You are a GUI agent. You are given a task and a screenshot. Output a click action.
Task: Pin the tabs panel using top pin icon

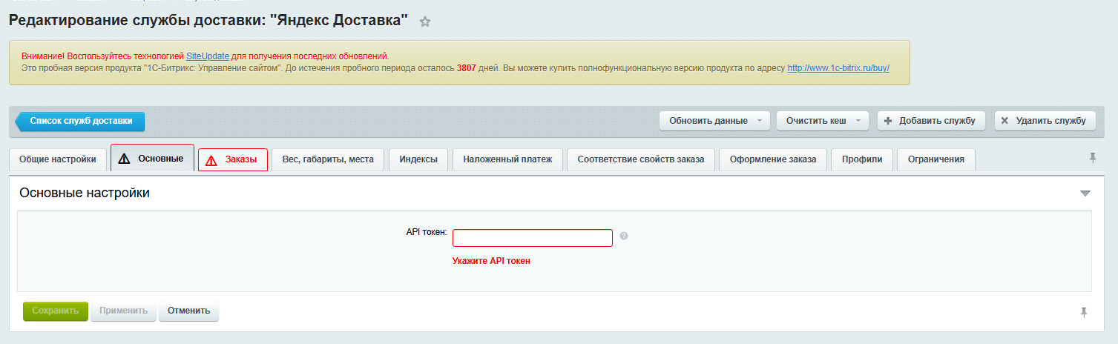coord(1092,157)
